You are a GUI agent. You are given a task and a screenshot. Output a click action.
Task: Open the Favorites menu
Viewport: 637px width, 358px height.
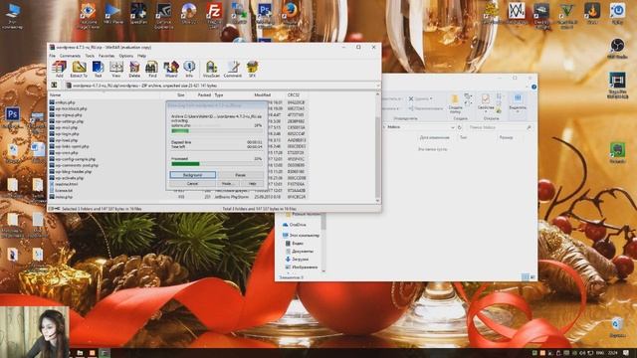[x=106, y=56]
